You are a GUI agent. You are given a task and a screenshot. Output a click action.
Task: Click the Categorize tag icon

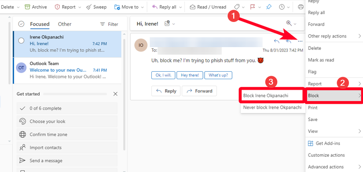237,7
